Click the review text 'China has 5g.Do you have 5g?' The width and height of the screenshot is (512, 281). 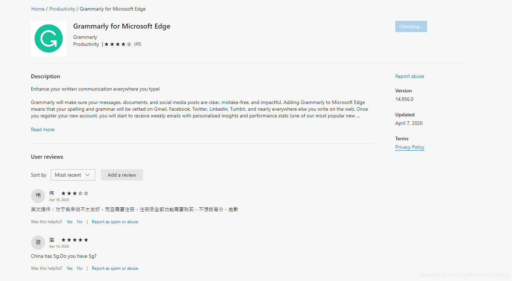coord(63,256)
